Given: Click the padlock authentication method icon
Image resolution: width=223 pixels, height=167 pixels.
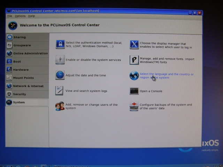Looking at the screenshot, I should (x=60, y=45).
